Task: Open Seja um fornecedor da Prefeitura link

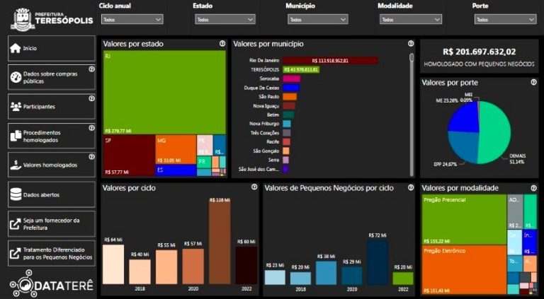Action: pos(51,223)
